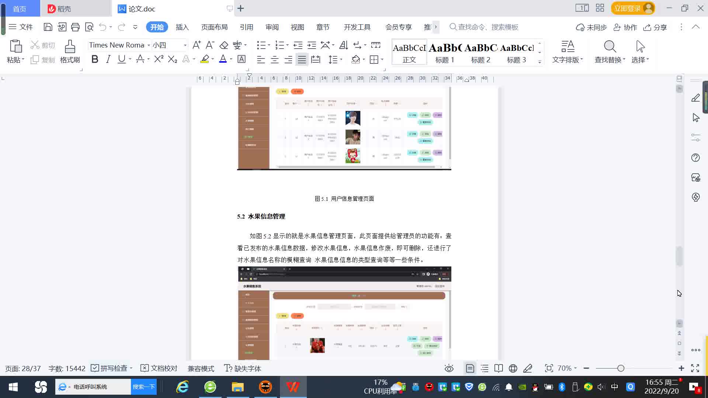Toggle spell check (拼写检查) in status bar
The image size is (708, 398).
[x=111, y=369]
